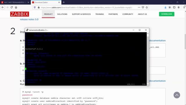Open the Firefox library icon
The height and width of the screenshot is (105, 186).
point(170,7)
